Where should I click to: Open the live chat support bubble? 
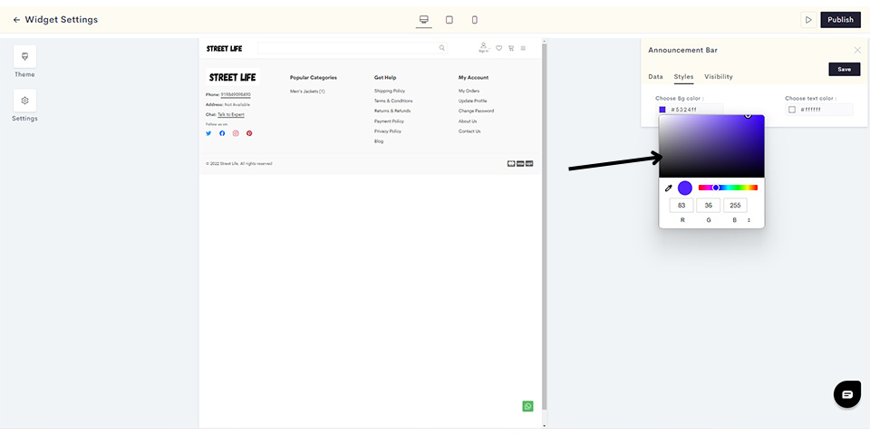pos(847,394)
